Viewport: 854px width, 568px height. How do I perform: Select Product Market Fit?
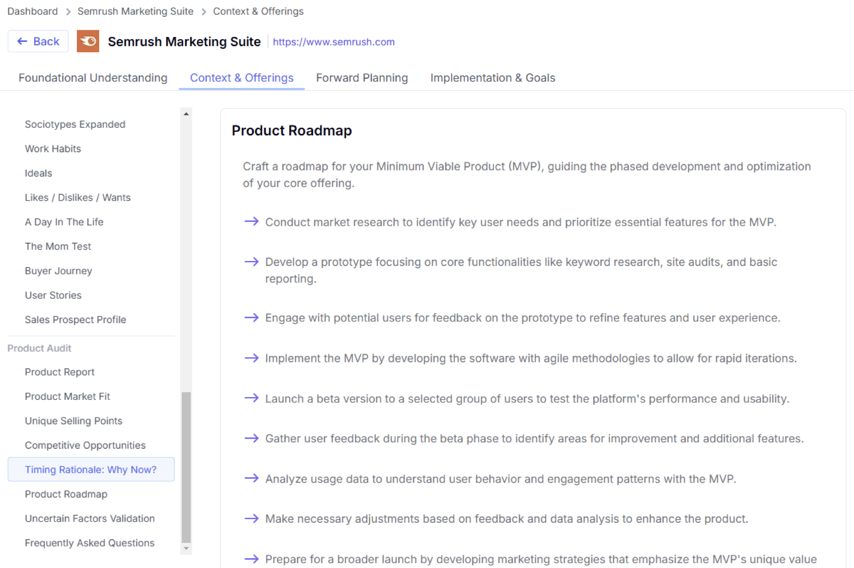coord(68,397)
